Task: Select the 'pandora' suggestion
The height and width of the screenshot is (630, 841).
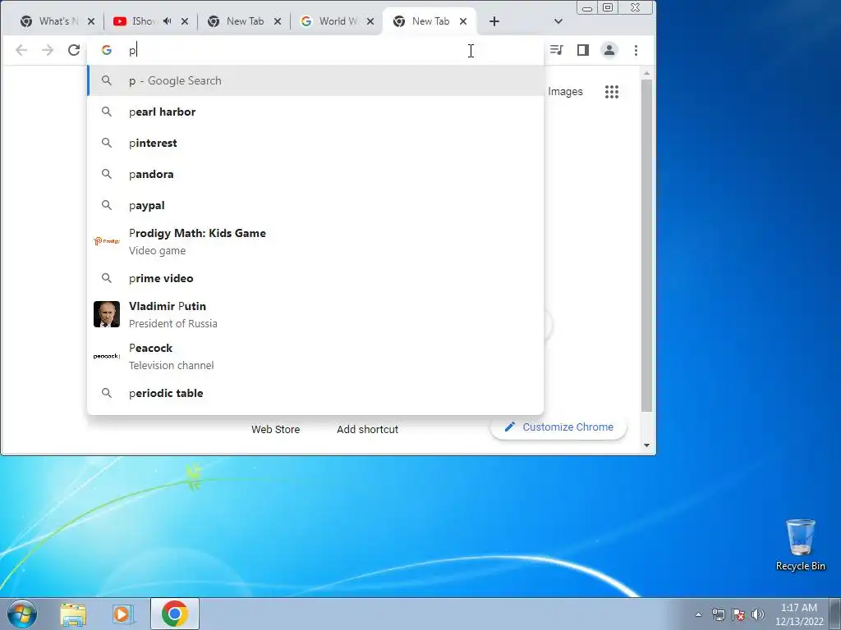Action: pos(315,174)
